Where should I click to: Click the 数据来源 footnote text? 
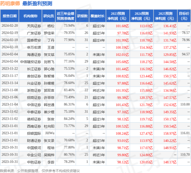coord(40,171)
